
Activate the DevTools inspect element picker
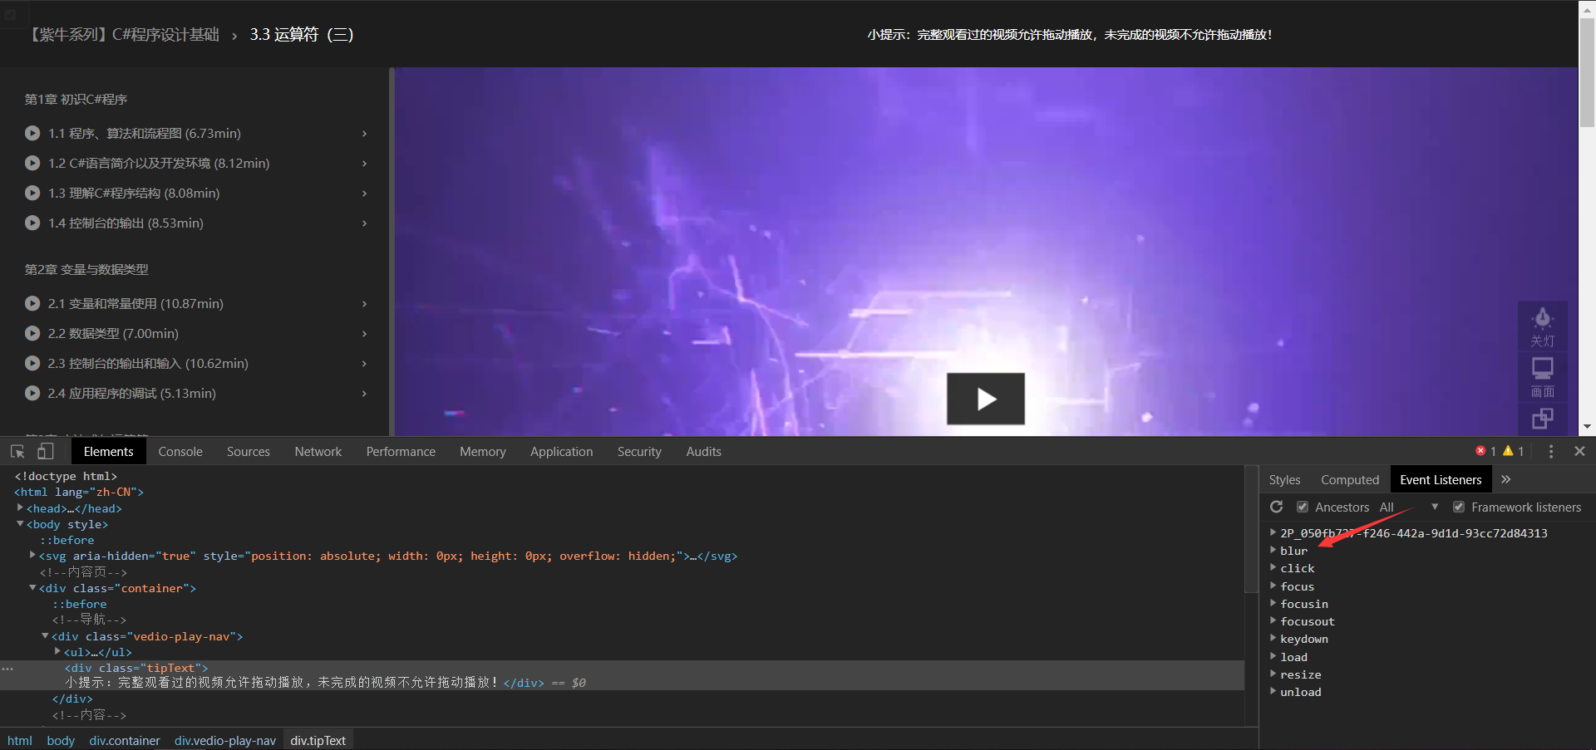click(x=17, y=451)
